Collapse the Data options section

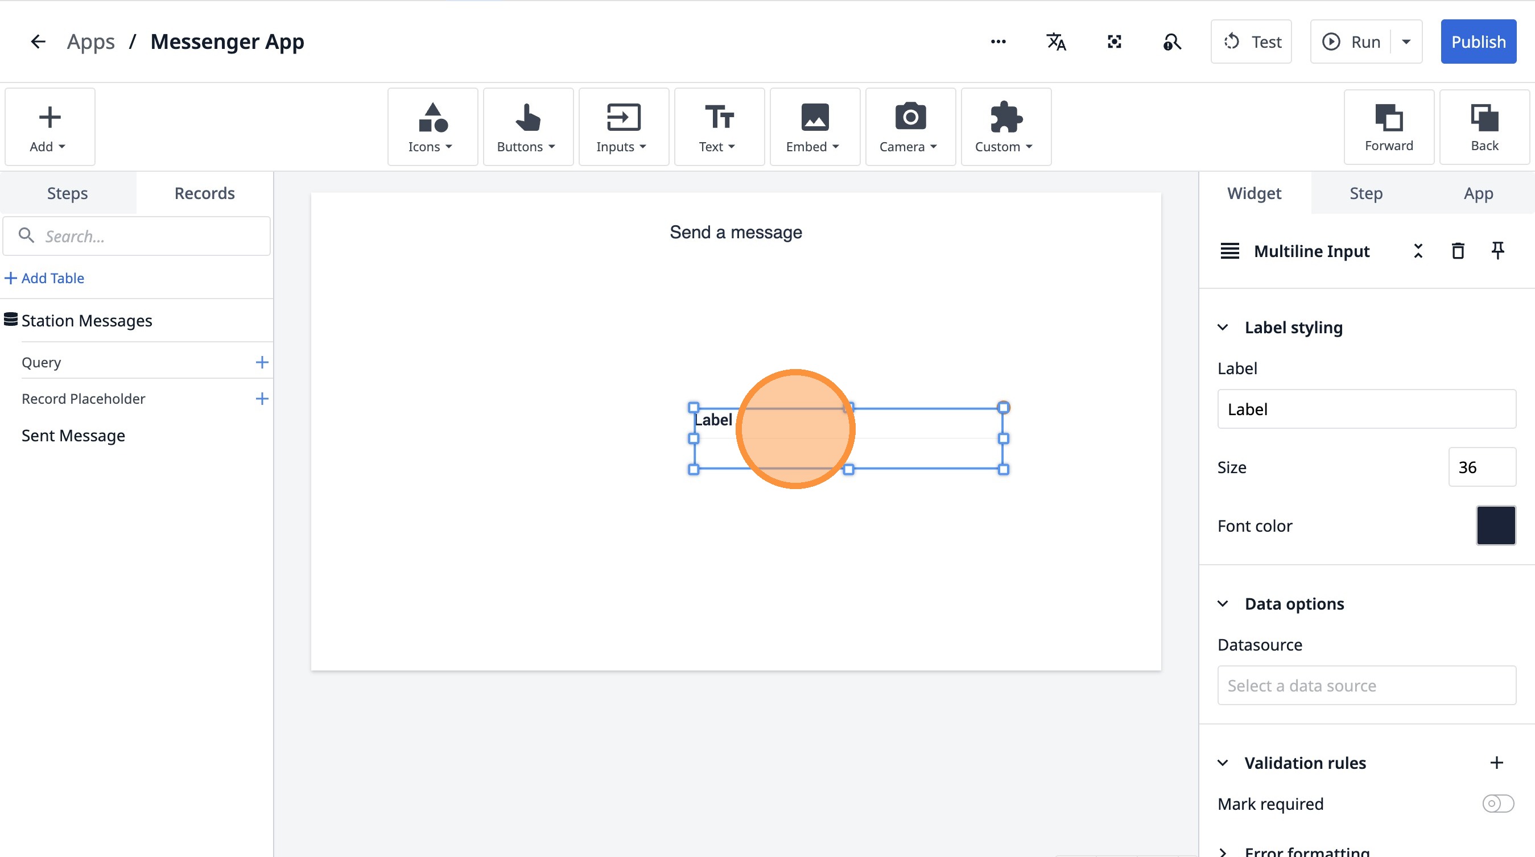1223,604
